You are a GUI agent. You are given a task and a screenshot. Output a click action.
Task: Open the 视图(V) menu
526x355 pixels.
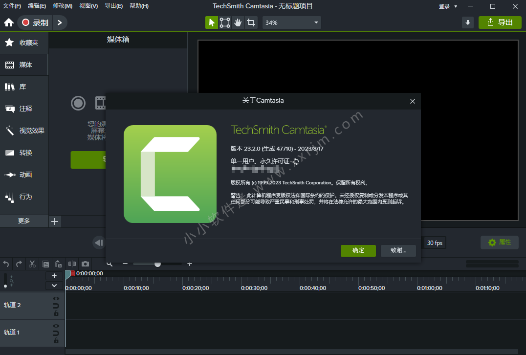tap(88, 6)
